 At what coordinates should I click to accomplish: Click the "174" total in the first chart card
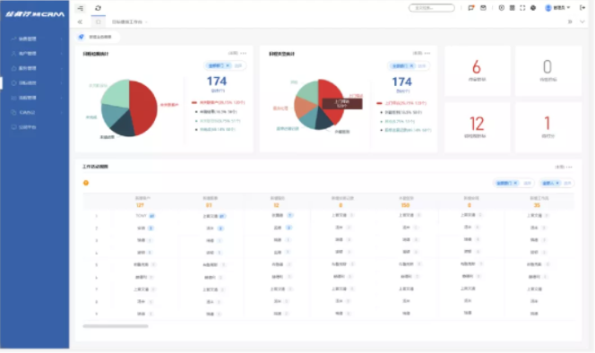(217, 82)
